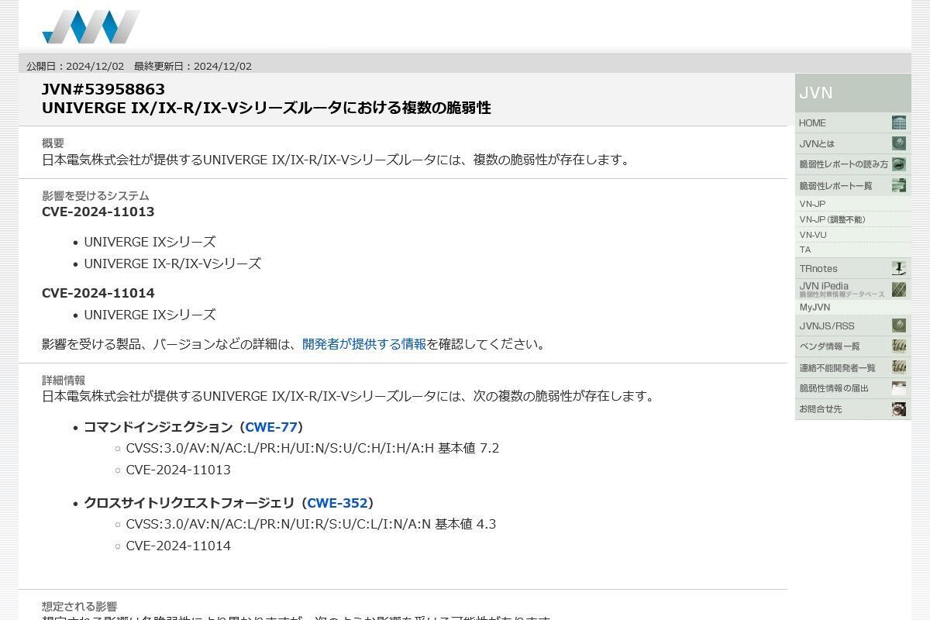Viewport: 930px width, 620px height.
Task: Open JVNJS/RSS in the sidebar
Action: [827, 325]
